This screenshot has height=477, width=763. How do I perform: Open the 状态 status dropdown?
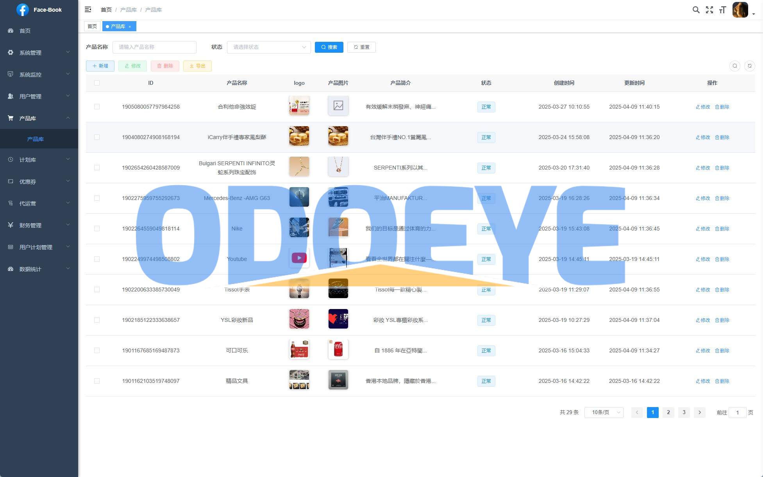(269, 47)
